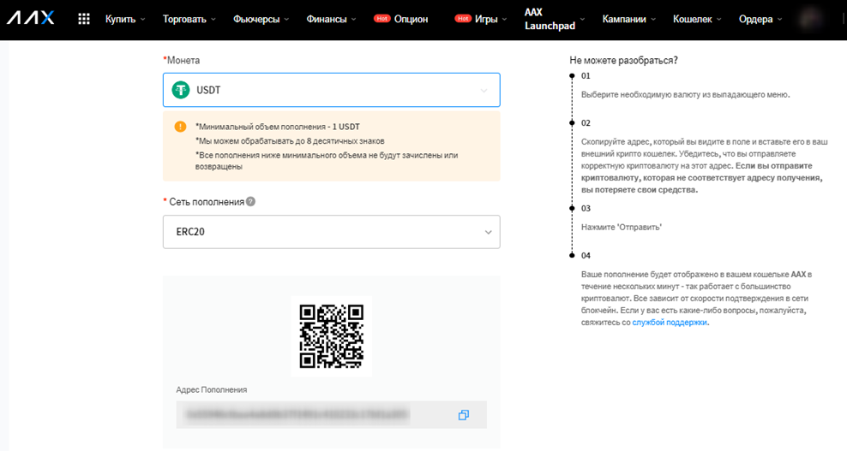Go to the Опцион page
The width and height of the screenshot is (847, 451).
pos(411,19)
